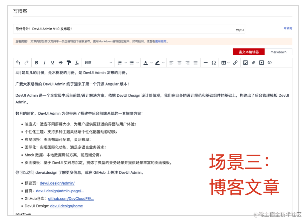Click the 页面模板 bullet line
Viewport: 308px width, 224px height.
[98, 163]
